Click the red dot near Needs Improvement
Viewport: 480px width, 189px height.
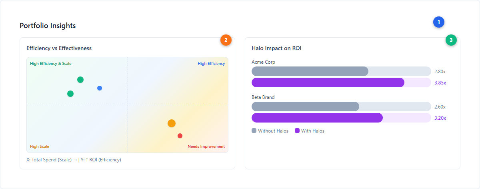(x=180, y=136)
